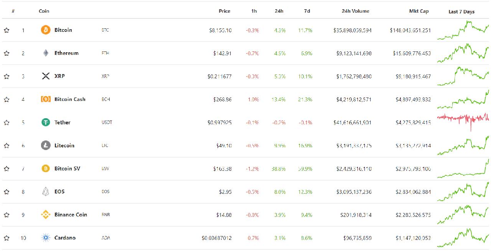Toggle the favorite star for XRP

click(7, 76)
